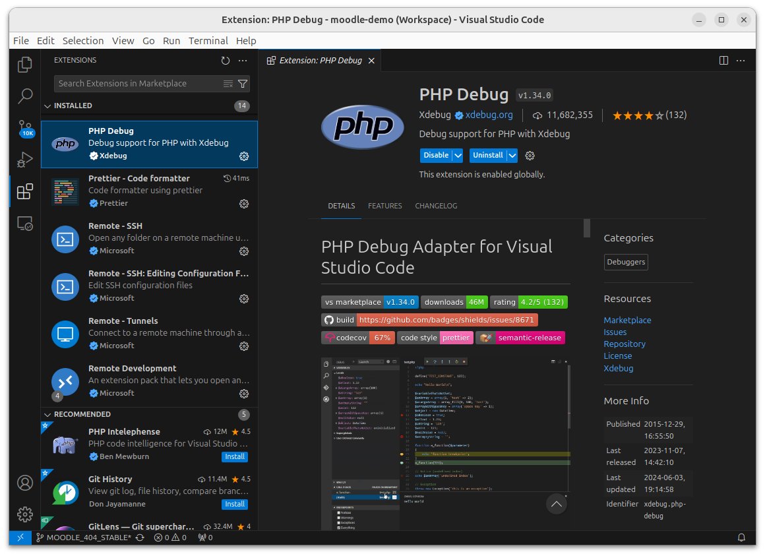The height and width of the screenshot is (556, 765).
Task: Open the File menu
Action: (x=21, y=40)
